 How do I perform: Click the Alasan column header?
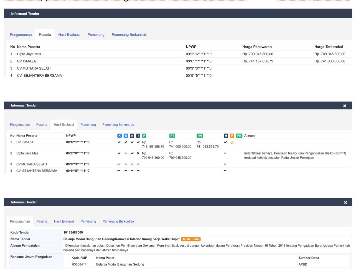point(249,136)
